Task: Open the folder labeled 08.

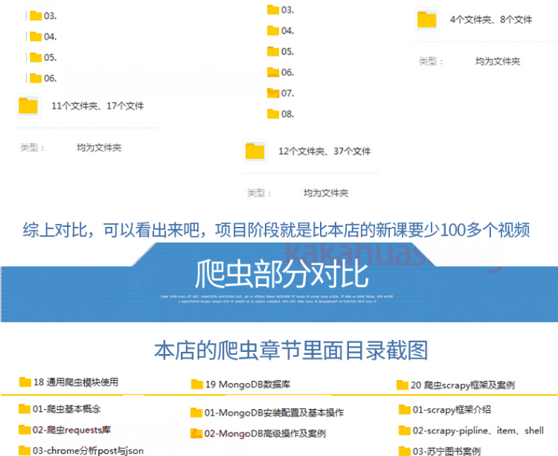Action: coord(280,114)
